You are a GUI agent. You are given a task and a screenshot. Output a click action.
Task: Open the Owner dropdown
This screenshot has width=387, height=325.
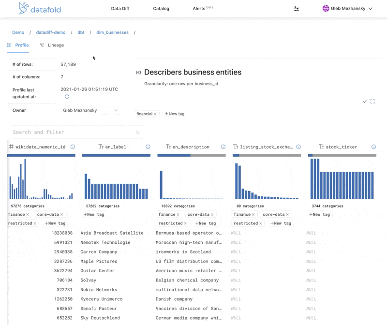pyautogui.click(x=90, y=110)
